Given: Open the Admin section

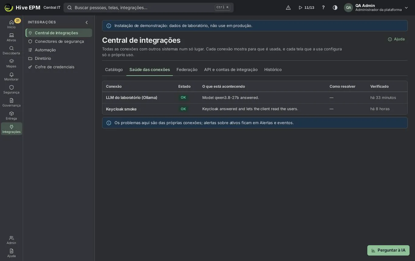Looking at the screenshot, I should pos(11,240).
